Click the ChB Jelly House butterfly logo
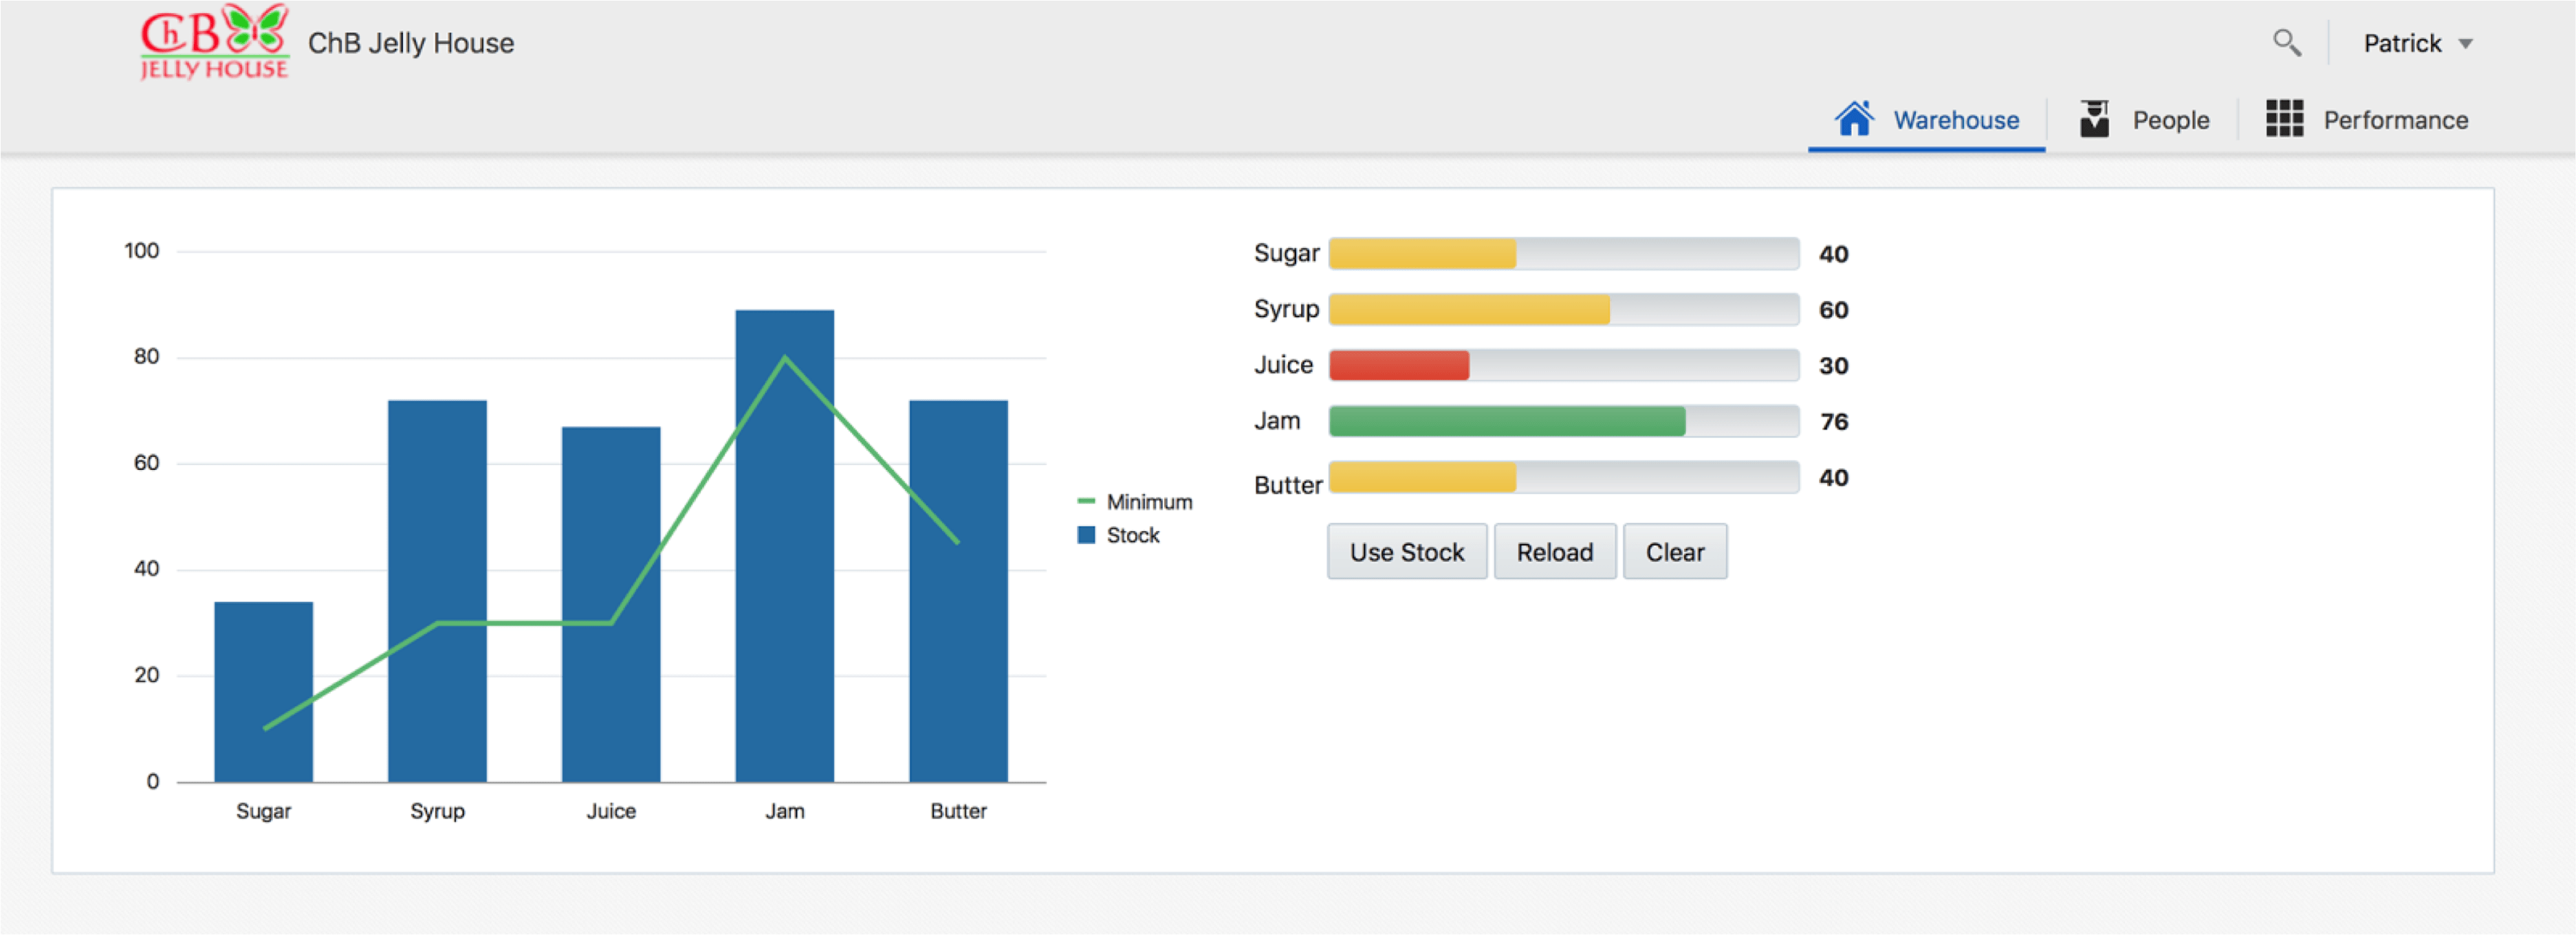The image size is (2576, 935). [214, 42]
